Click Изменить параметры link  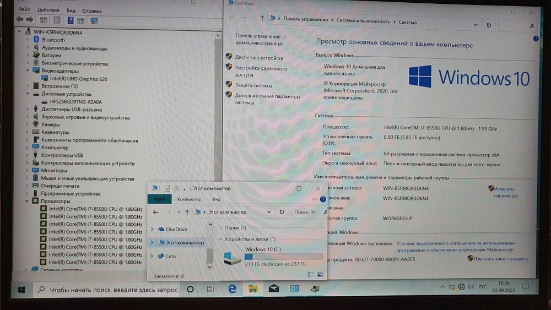(505, 192)
